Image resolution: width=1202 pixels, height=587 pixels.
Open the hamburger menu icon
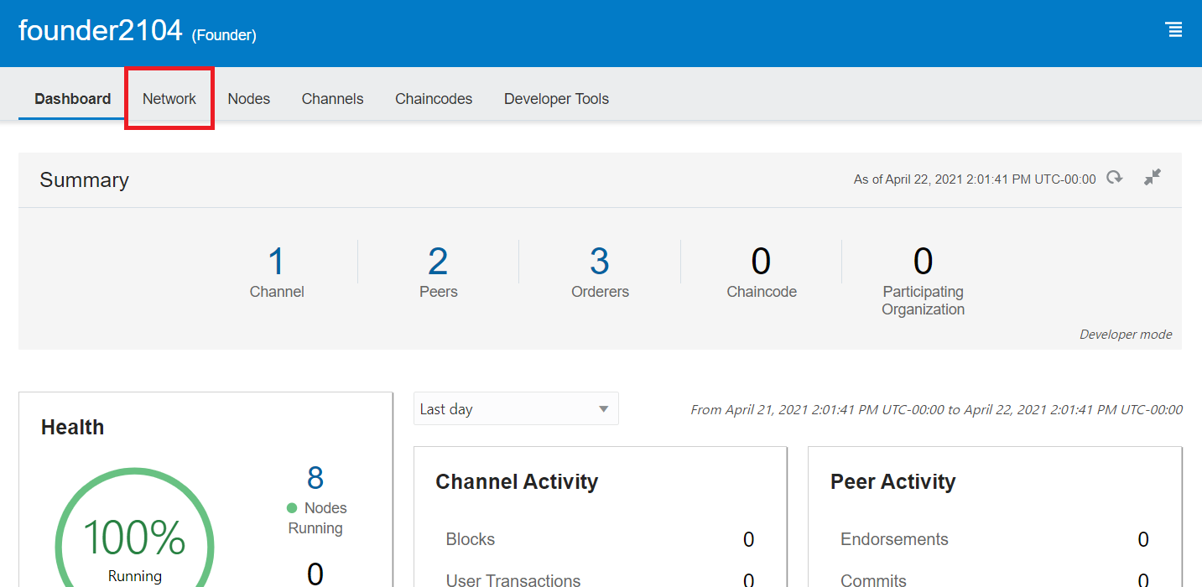tap(1174, 30)
